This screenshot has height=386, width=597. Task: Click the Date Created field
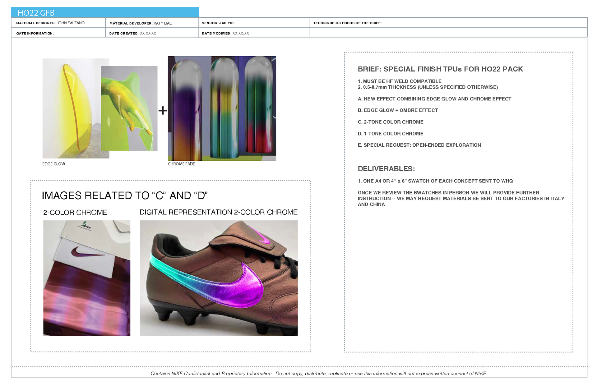point(152,33)
